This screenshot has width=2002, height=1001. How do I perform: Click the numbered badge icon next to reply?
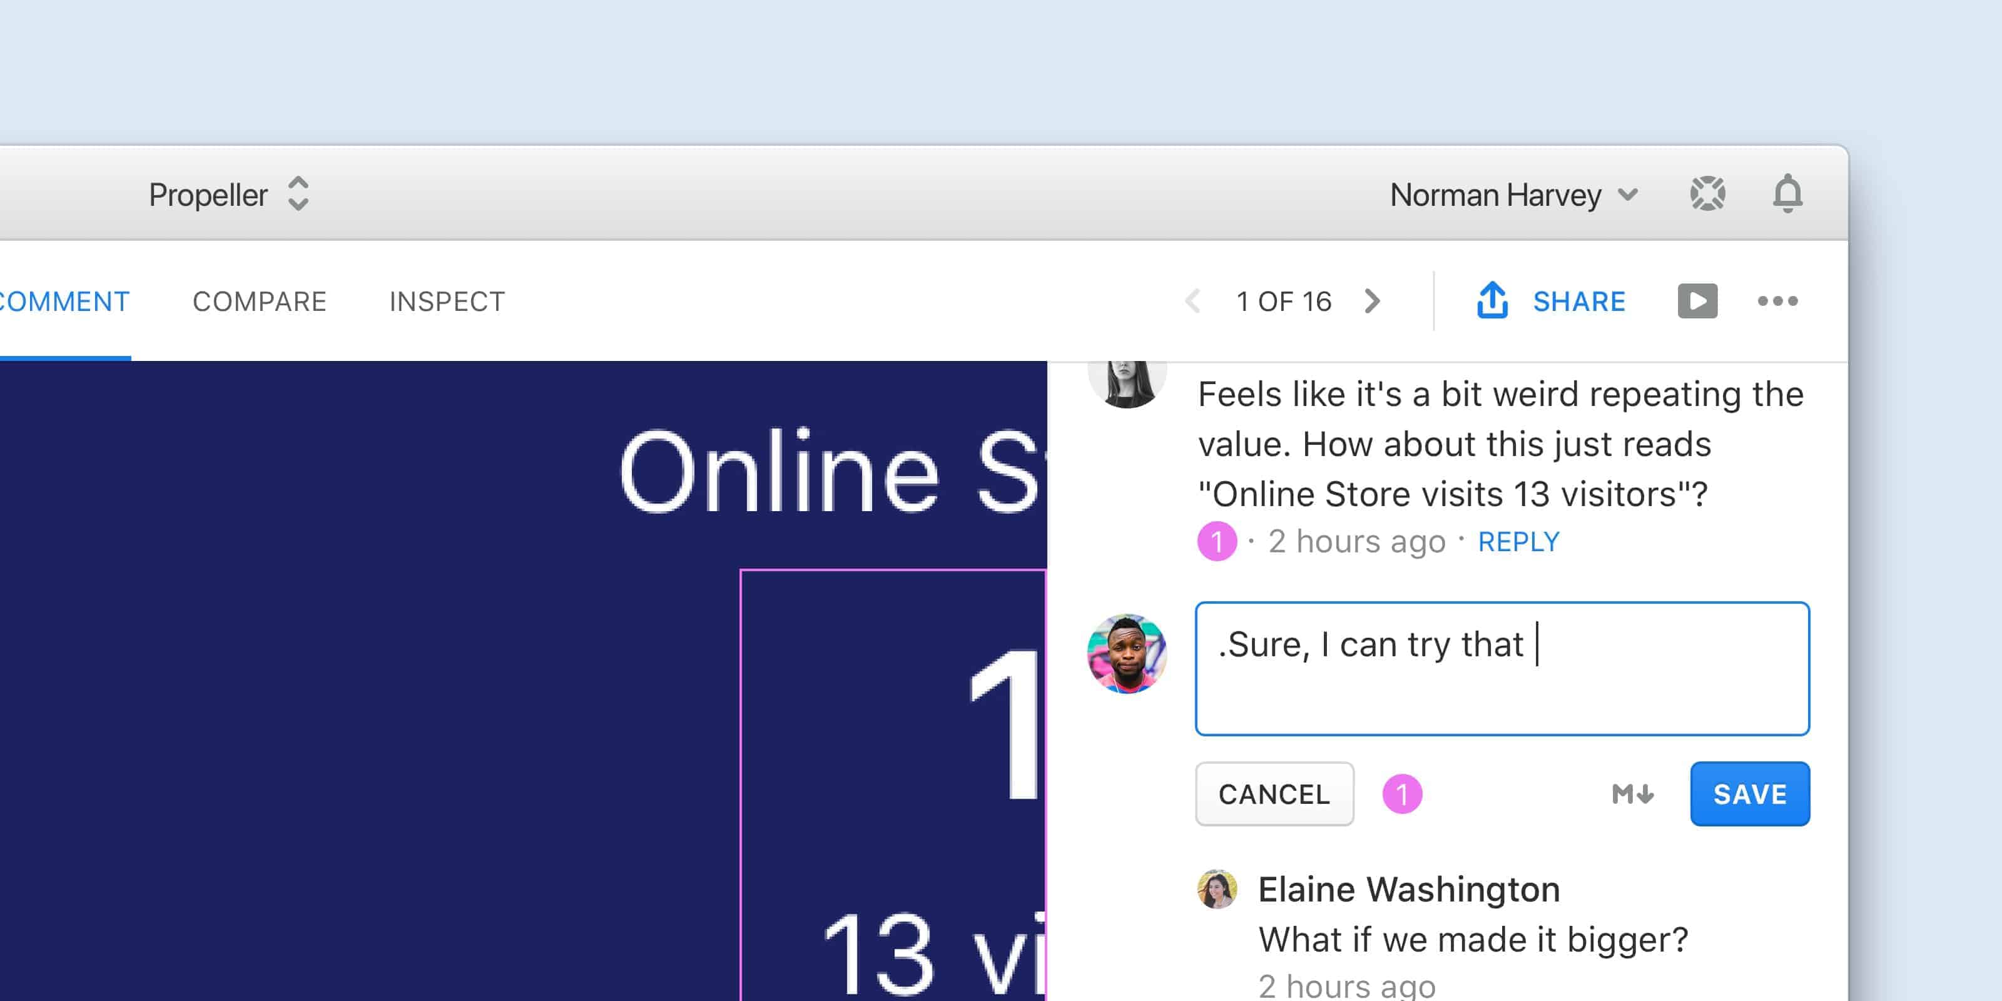1214,540
